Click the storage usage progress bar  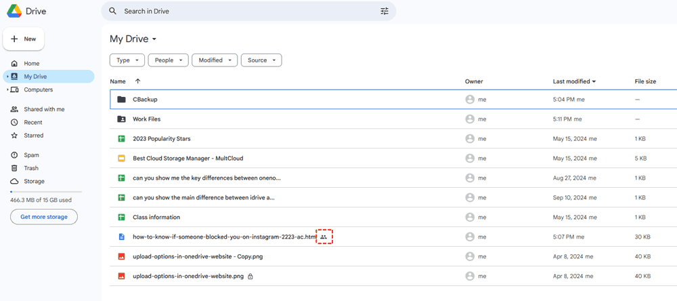tap(44, 193)
